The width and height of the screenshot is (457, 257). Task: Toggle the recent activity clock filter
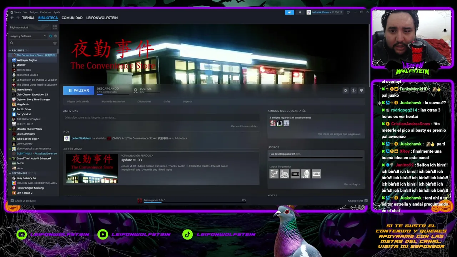pyautogui.click(x=51, y=36)
